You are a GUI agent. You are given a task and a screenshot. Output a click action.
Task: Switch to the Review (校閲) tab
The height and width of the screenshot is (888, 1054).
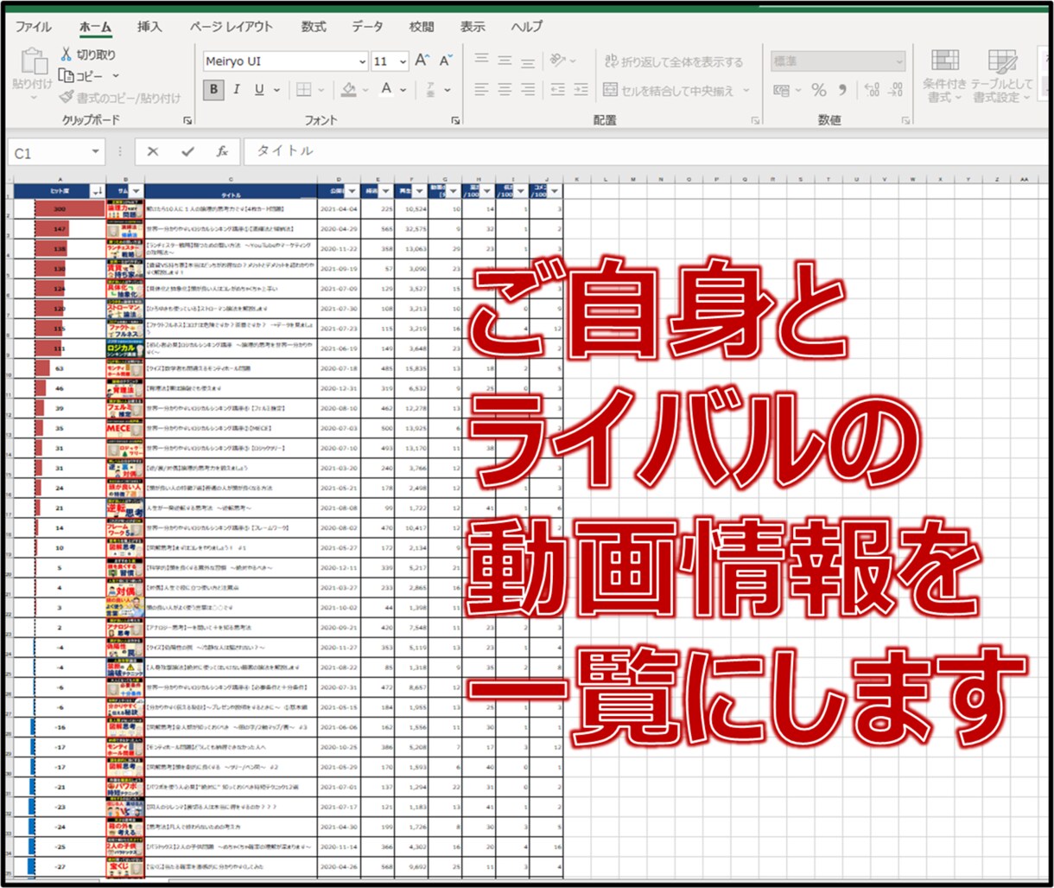(x=422, y=27)
